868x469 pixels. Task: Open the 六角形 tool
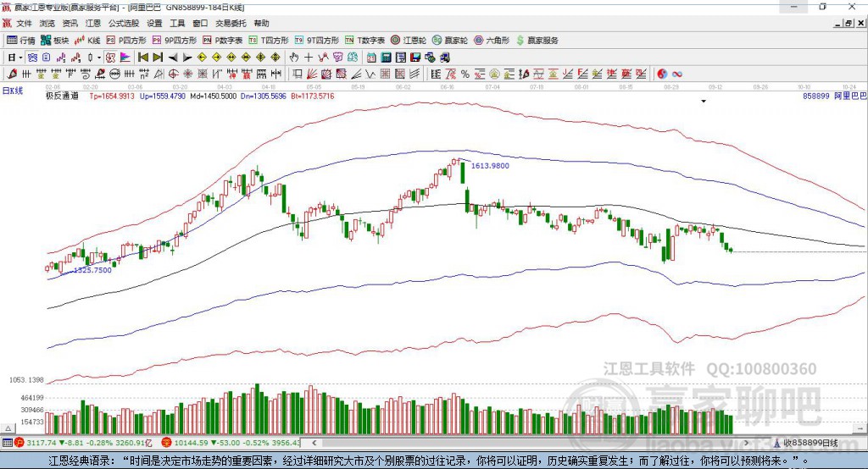(492, 41)
